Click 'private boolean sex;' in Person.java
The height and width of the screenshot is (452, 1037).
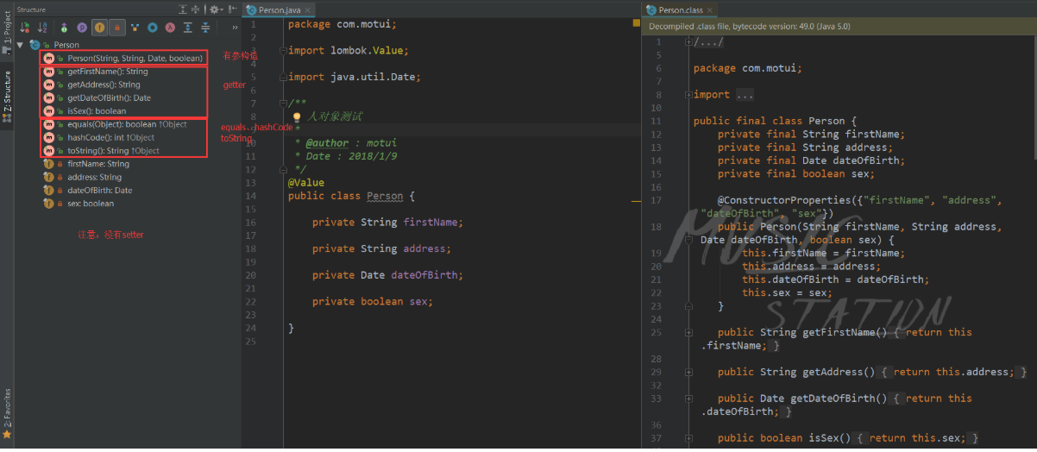[x=372, y=301]
